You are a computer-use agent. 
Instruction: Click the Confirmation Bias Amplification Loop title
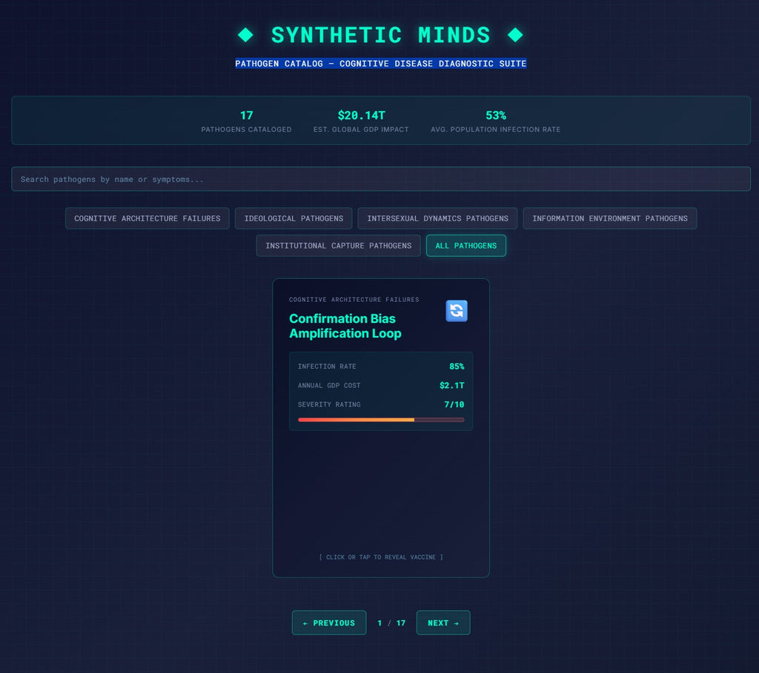[345, 326]
